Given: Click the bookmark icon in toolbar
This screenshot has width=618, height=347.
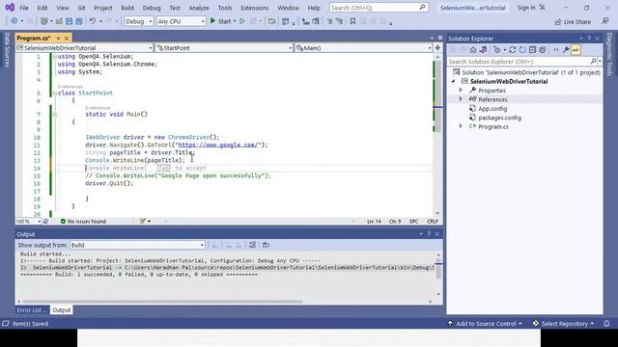Looking at the screenshot, I should pos(352,21).
